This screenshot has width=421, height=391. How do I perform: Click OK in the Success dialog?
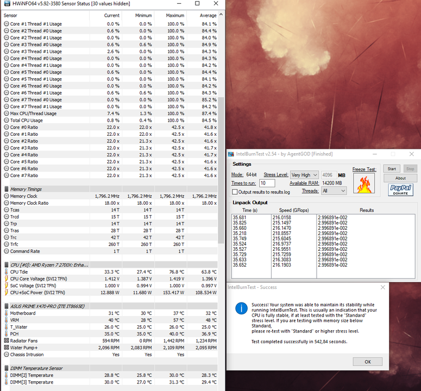368,362
